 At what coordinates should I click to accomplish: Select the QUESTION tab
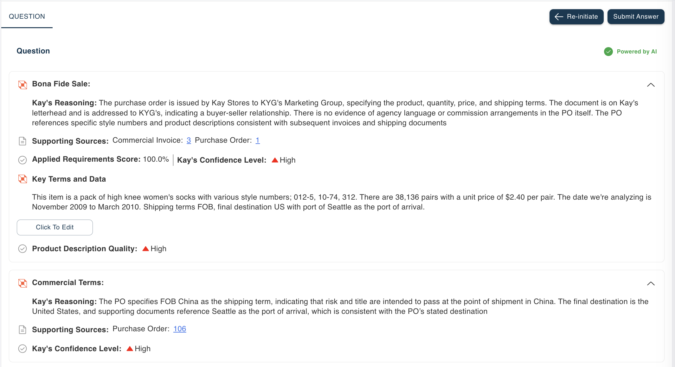tap(27, 16)
